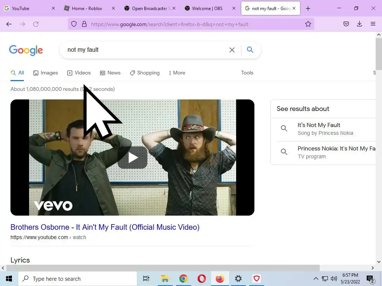Screen dimensions: 382x286
Task: Switch to the Home - Roblox tab
Action: point(87,9)
